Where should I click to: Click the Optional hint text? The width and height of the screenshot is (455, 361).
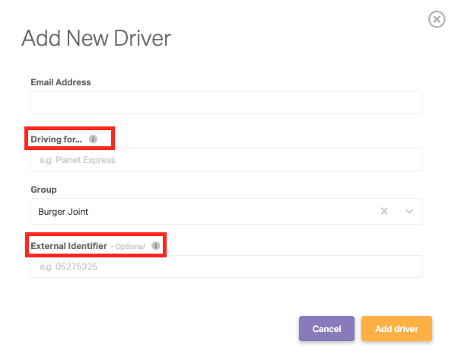coord(128,247)
